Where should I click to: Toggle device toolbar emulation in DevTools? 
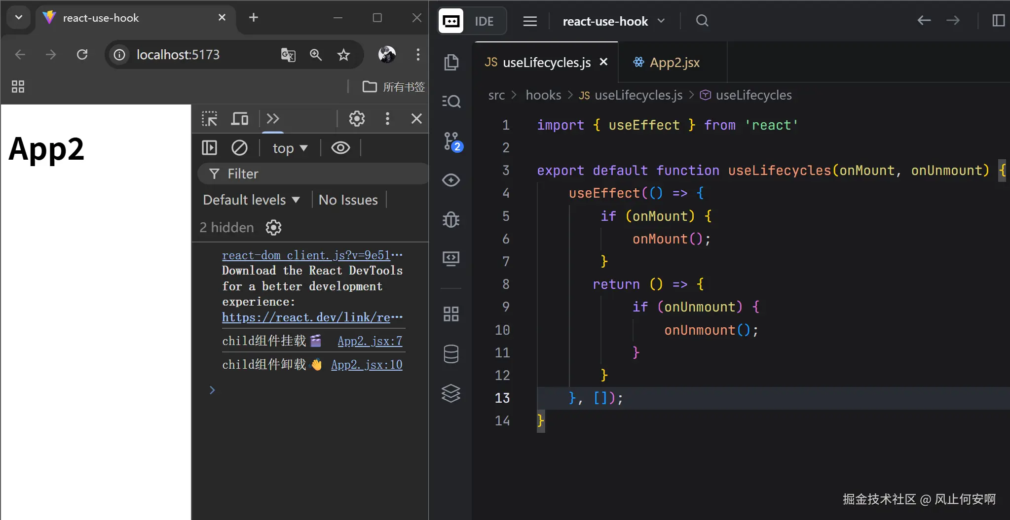click(240, 119)
